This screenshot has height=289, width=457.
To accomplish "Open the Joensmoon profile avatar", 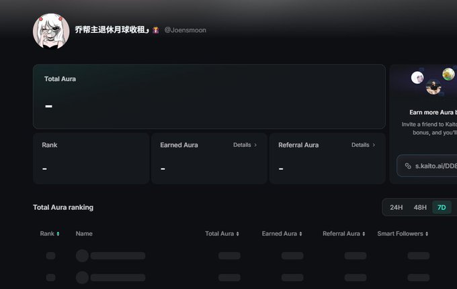I will 51,31.
